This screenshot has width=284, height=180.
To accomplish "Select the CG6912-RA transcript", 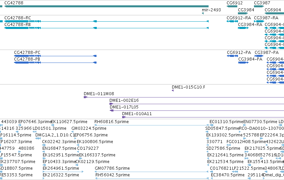I will [x=232, y=21].
